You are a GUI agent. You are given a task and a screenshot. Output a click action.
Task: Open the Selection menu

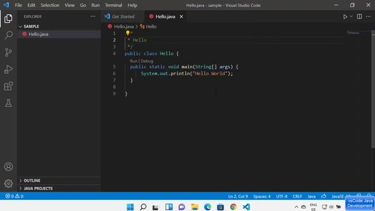coord(50,5)
